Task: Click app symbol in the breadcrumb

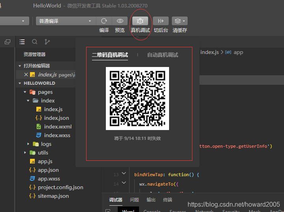Action: point(238,52)
